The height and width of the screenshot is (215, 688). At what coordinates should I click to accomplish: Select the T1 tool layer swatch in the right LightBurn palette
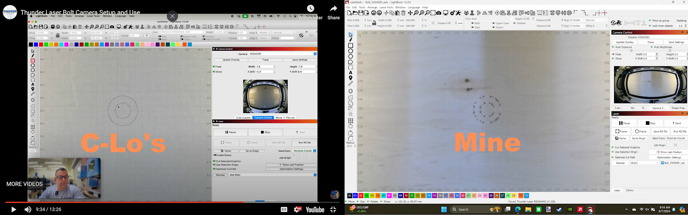521,196
